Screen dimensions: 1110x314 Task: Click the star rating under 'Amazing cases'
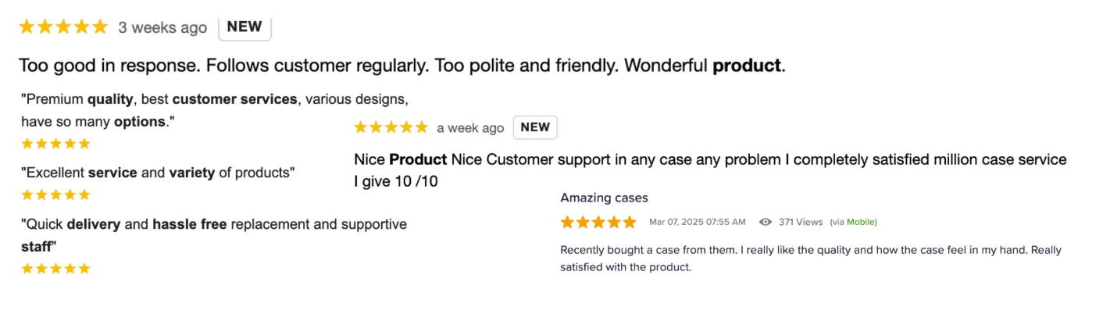(598, 222)
